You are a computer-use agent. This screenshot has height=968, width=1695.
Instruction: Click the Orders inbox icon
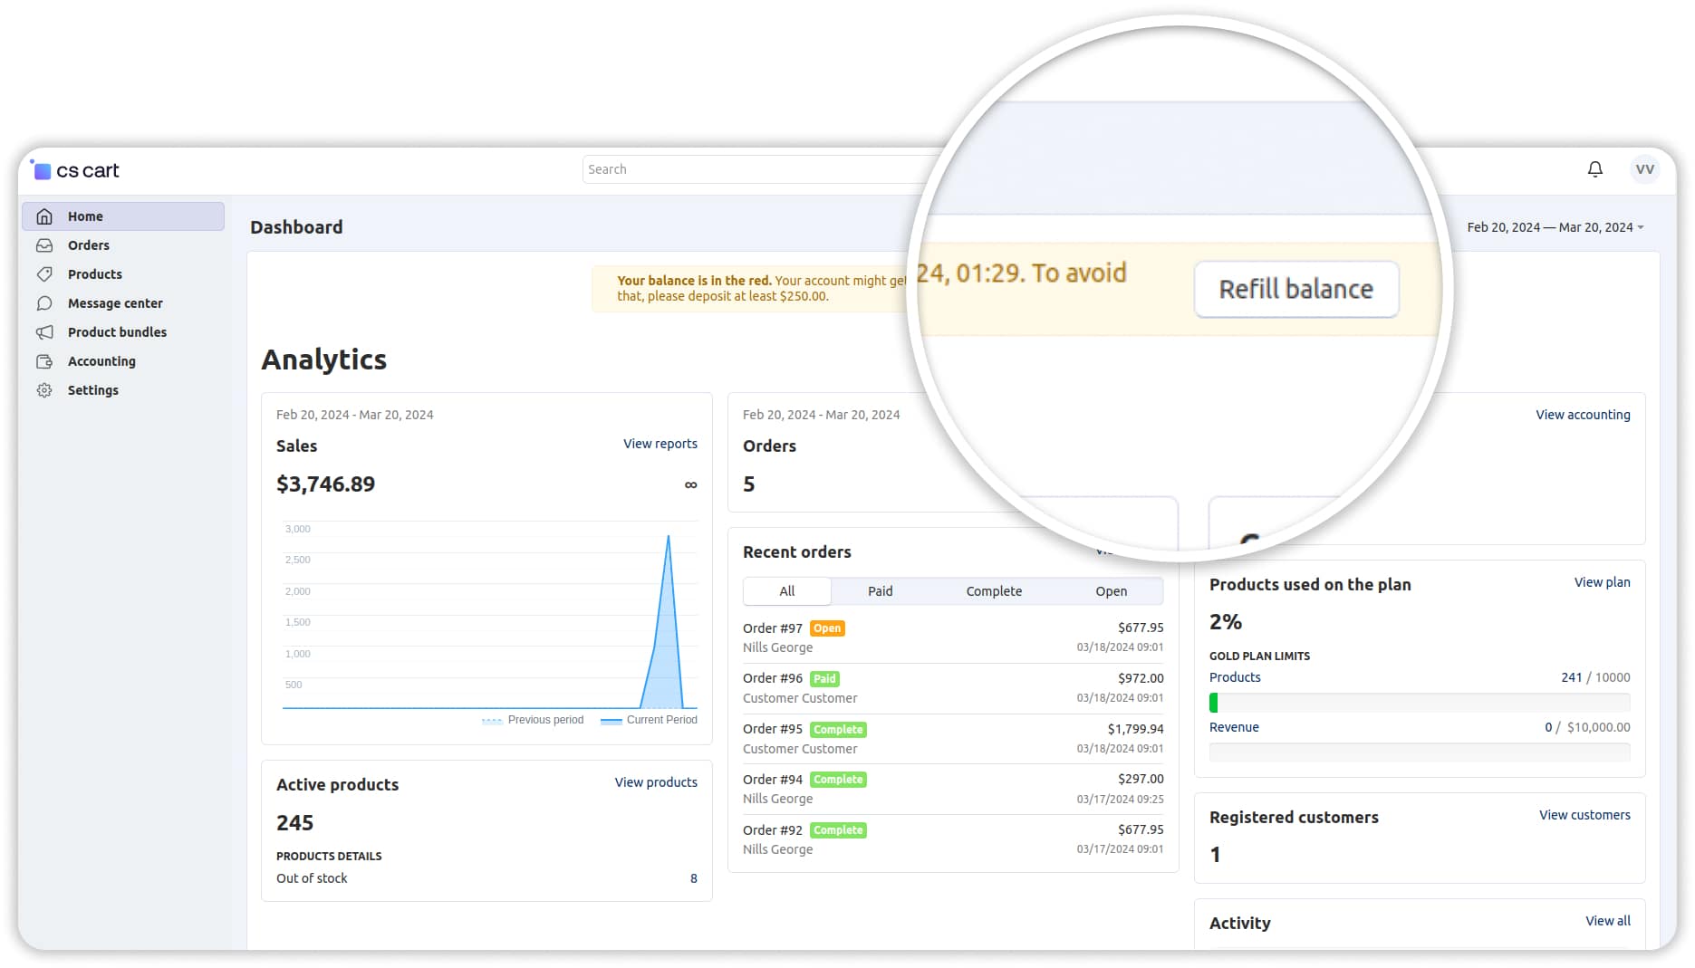44,245
